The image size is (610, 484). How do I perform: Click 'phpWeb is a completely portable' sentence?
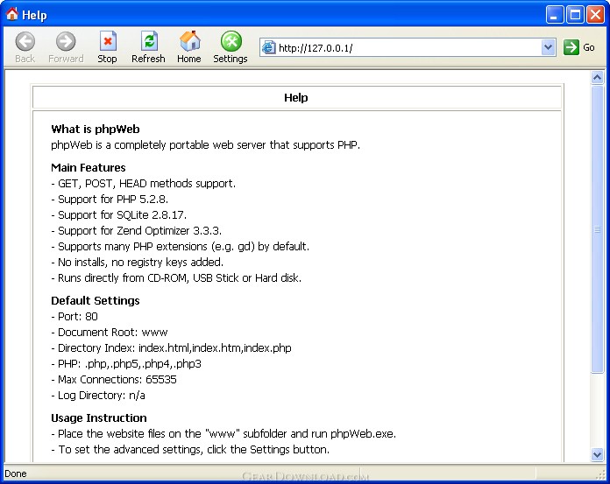(205, 145)
